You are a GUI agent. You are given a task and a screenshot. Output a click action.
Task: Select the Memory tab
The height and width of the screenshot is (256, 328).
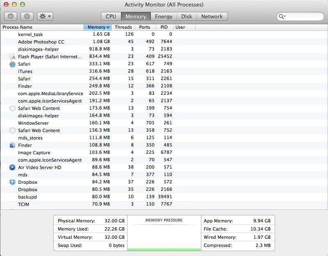[136, 16]
